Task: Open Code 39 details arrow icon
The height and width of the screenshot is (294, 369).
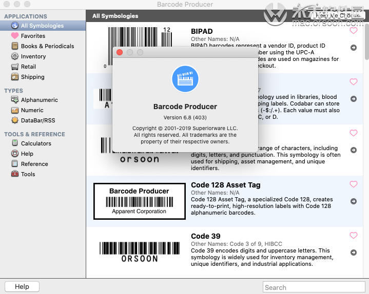Action: (x=354, y=253)
